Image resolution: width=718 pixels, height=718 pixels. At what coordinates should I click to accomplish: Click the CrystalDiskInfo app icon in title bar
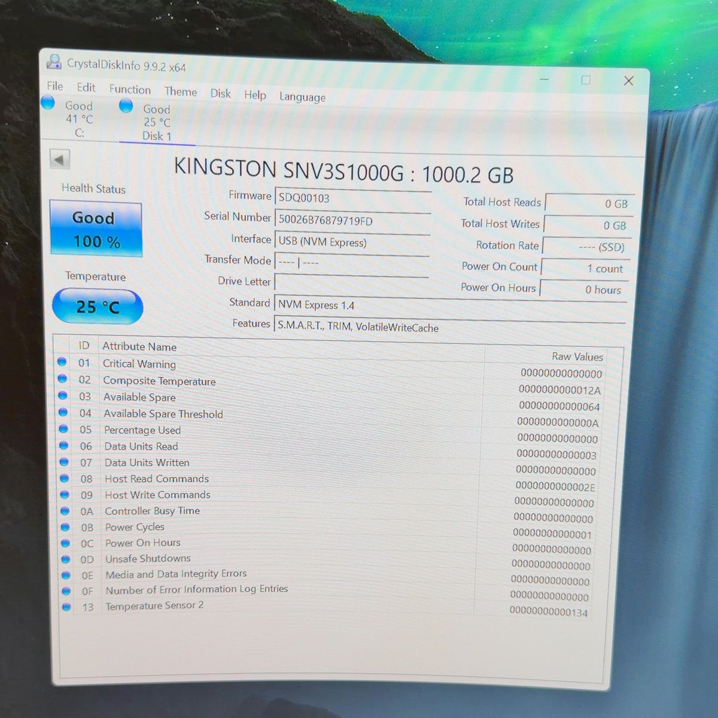point(54,62)
